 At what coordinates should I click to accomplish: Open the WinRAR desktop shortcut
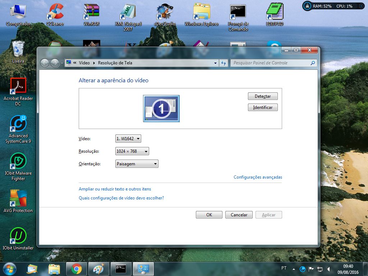tap(92, 14)
